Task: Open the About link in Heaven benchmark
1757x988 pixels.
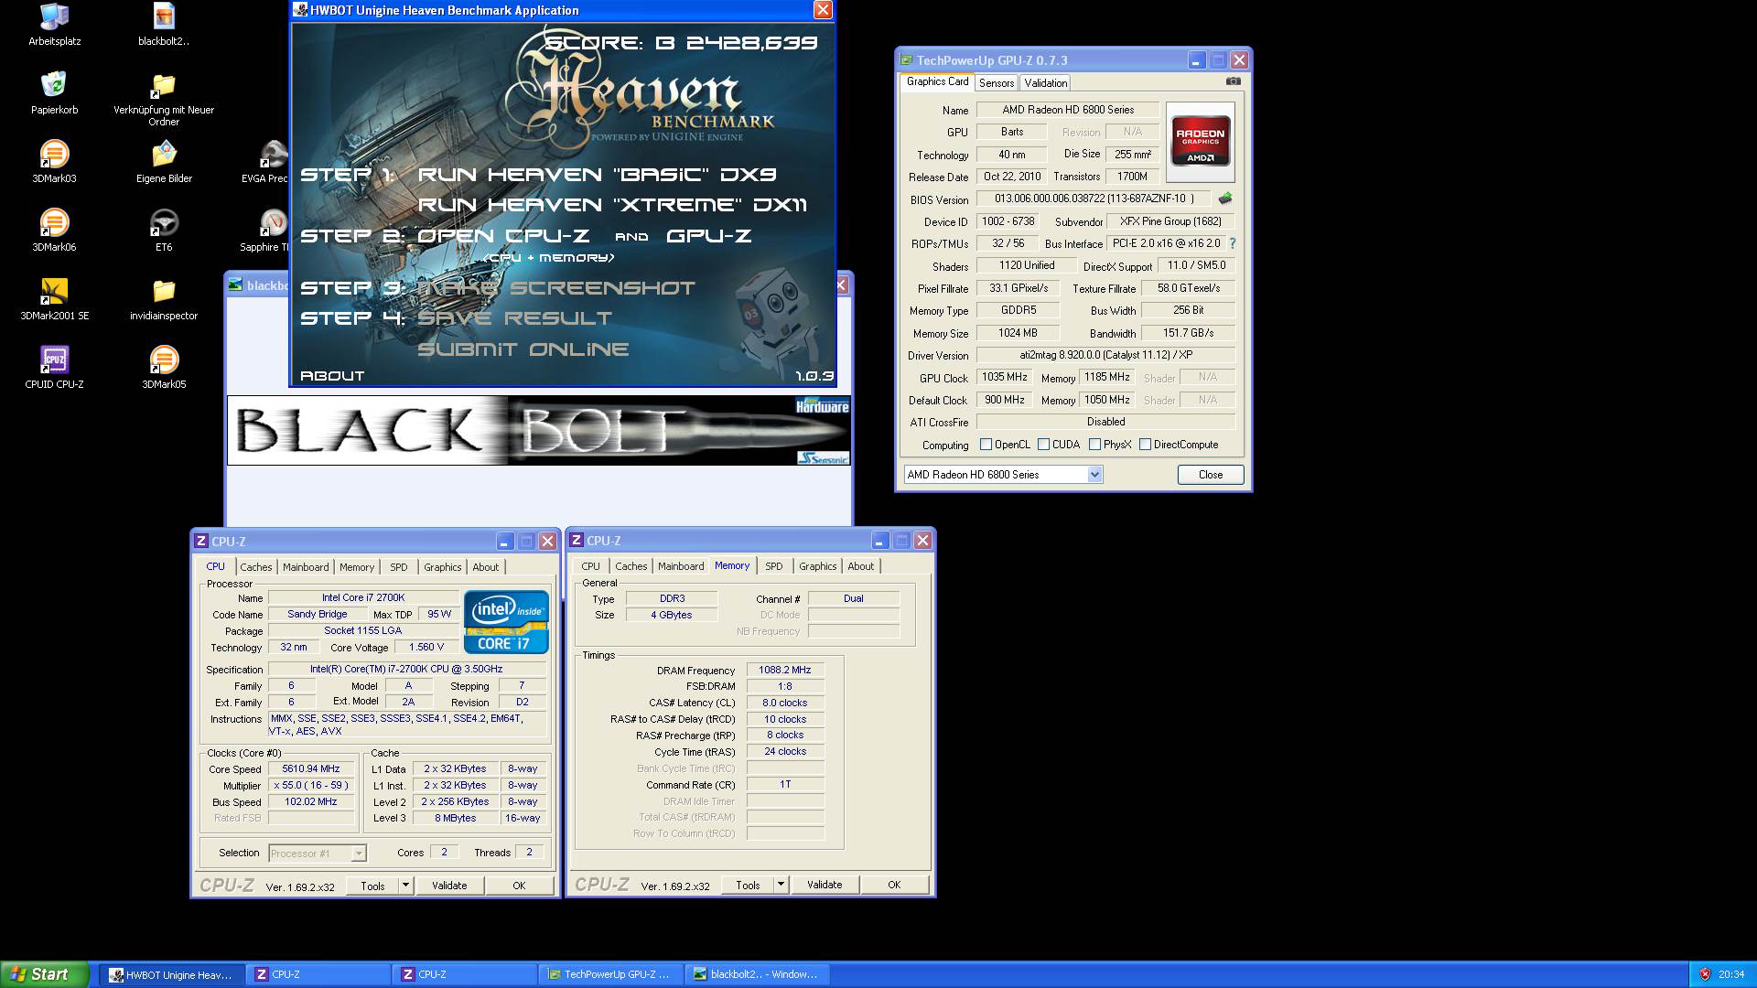Action: pyautogui.click(x=332, y=376)
